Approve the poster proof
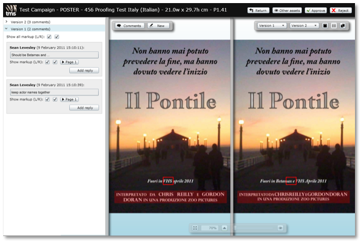 point(316,10)
